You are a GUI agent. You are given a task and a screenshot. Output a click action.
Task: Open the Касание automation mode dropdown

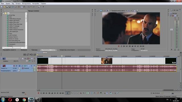point(32,68)
